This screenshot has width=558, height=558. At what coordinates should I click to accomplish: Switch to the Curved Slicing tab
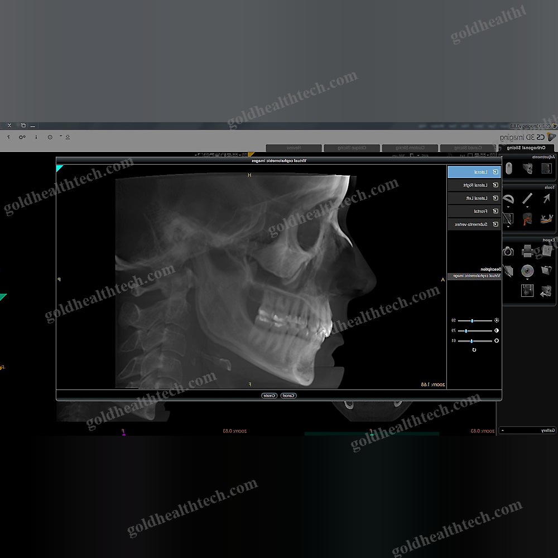[x=468, y=148]
